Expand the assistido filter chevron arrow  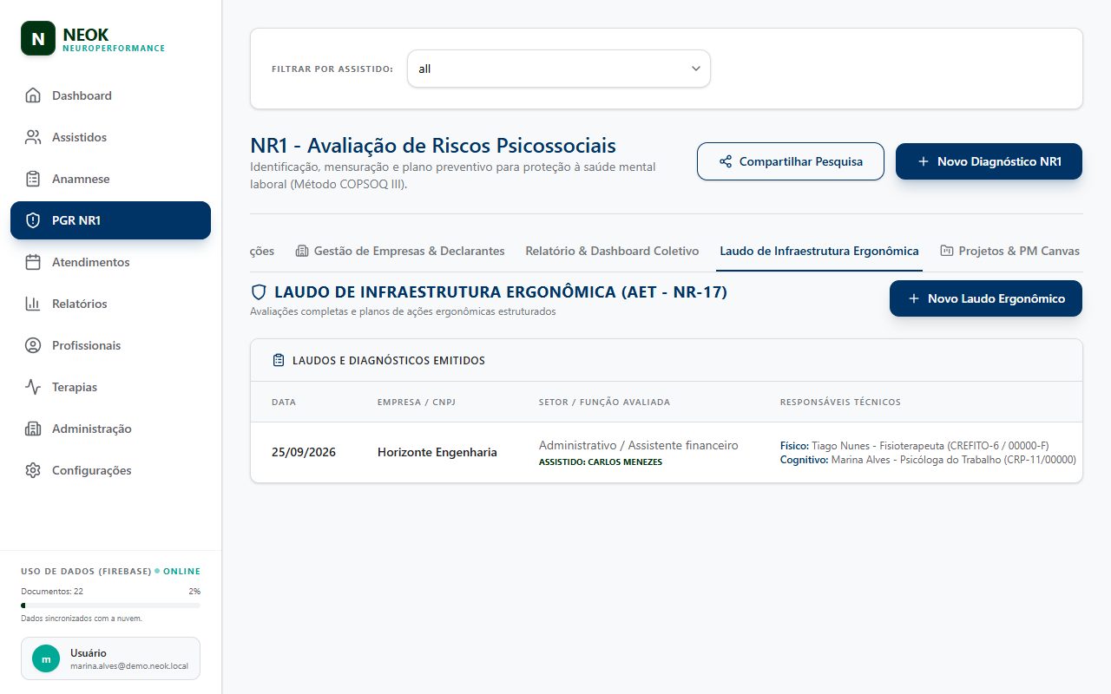695,69
